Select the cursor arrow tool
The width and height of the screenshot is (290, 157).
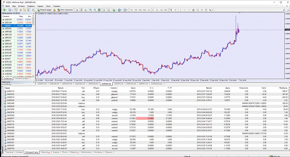click(x=171, y=10)
